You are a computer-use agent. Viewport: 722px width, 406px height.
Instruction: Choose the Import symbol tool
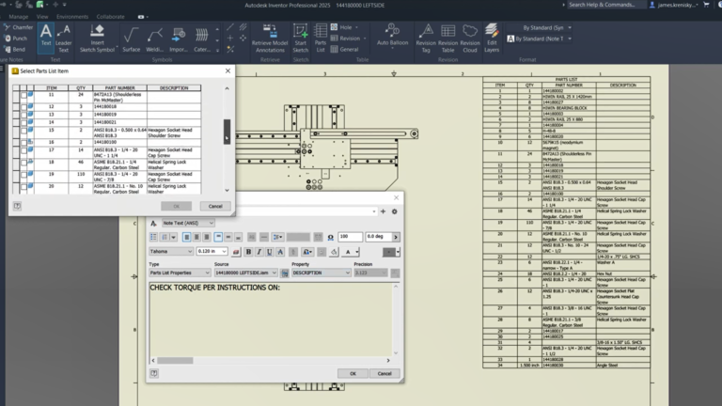[x=179, y=39]
